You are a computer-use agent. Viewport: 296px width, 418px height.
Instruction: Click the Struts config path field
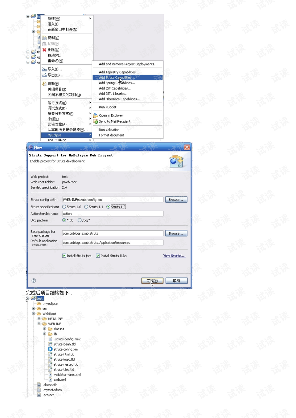click(x=113, y=200)
